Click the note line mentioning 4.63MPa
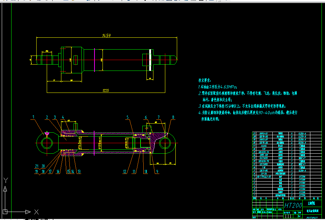The image size is (325, 220). pyautogui.click(x=218, y=87)
